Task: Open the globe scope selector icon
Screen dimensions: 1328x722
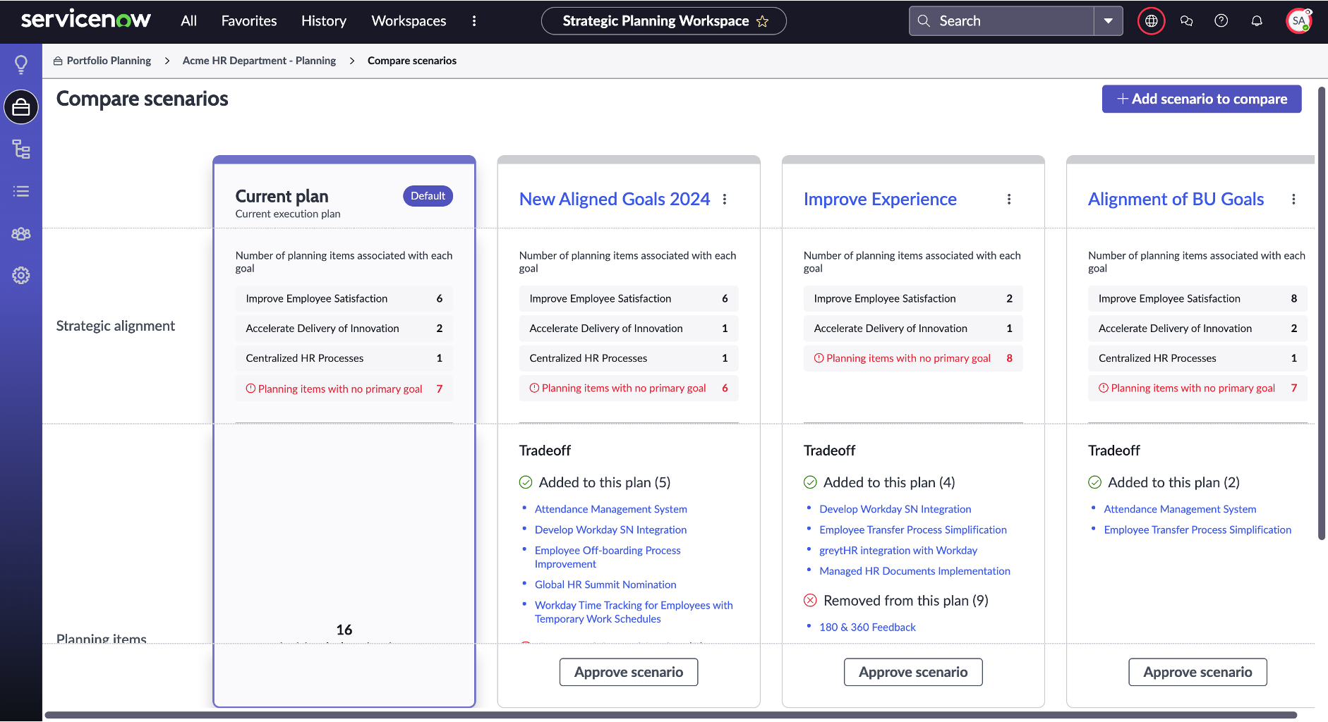Action: point(1151,21)
